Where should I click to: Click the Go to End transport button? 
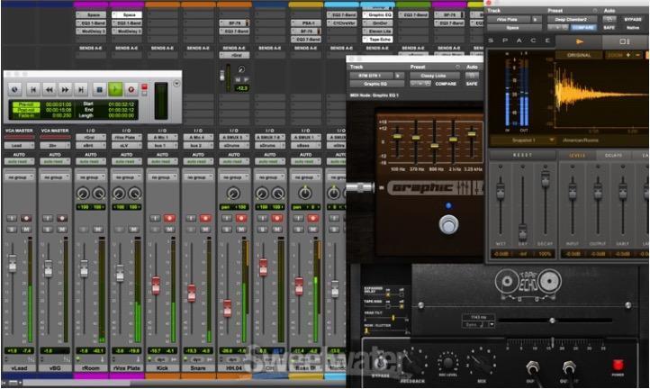(82, 89)
